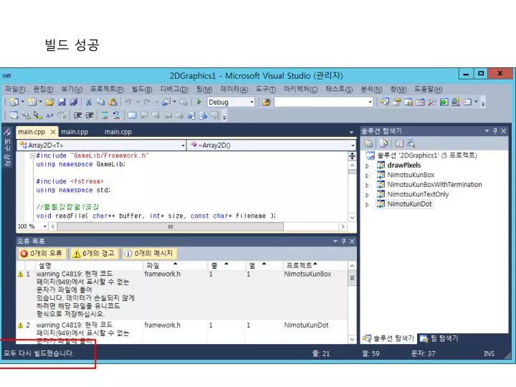Open the 도움말(H) menu
Viewport: 516px width, 387px height.
[x=428, y=89]
